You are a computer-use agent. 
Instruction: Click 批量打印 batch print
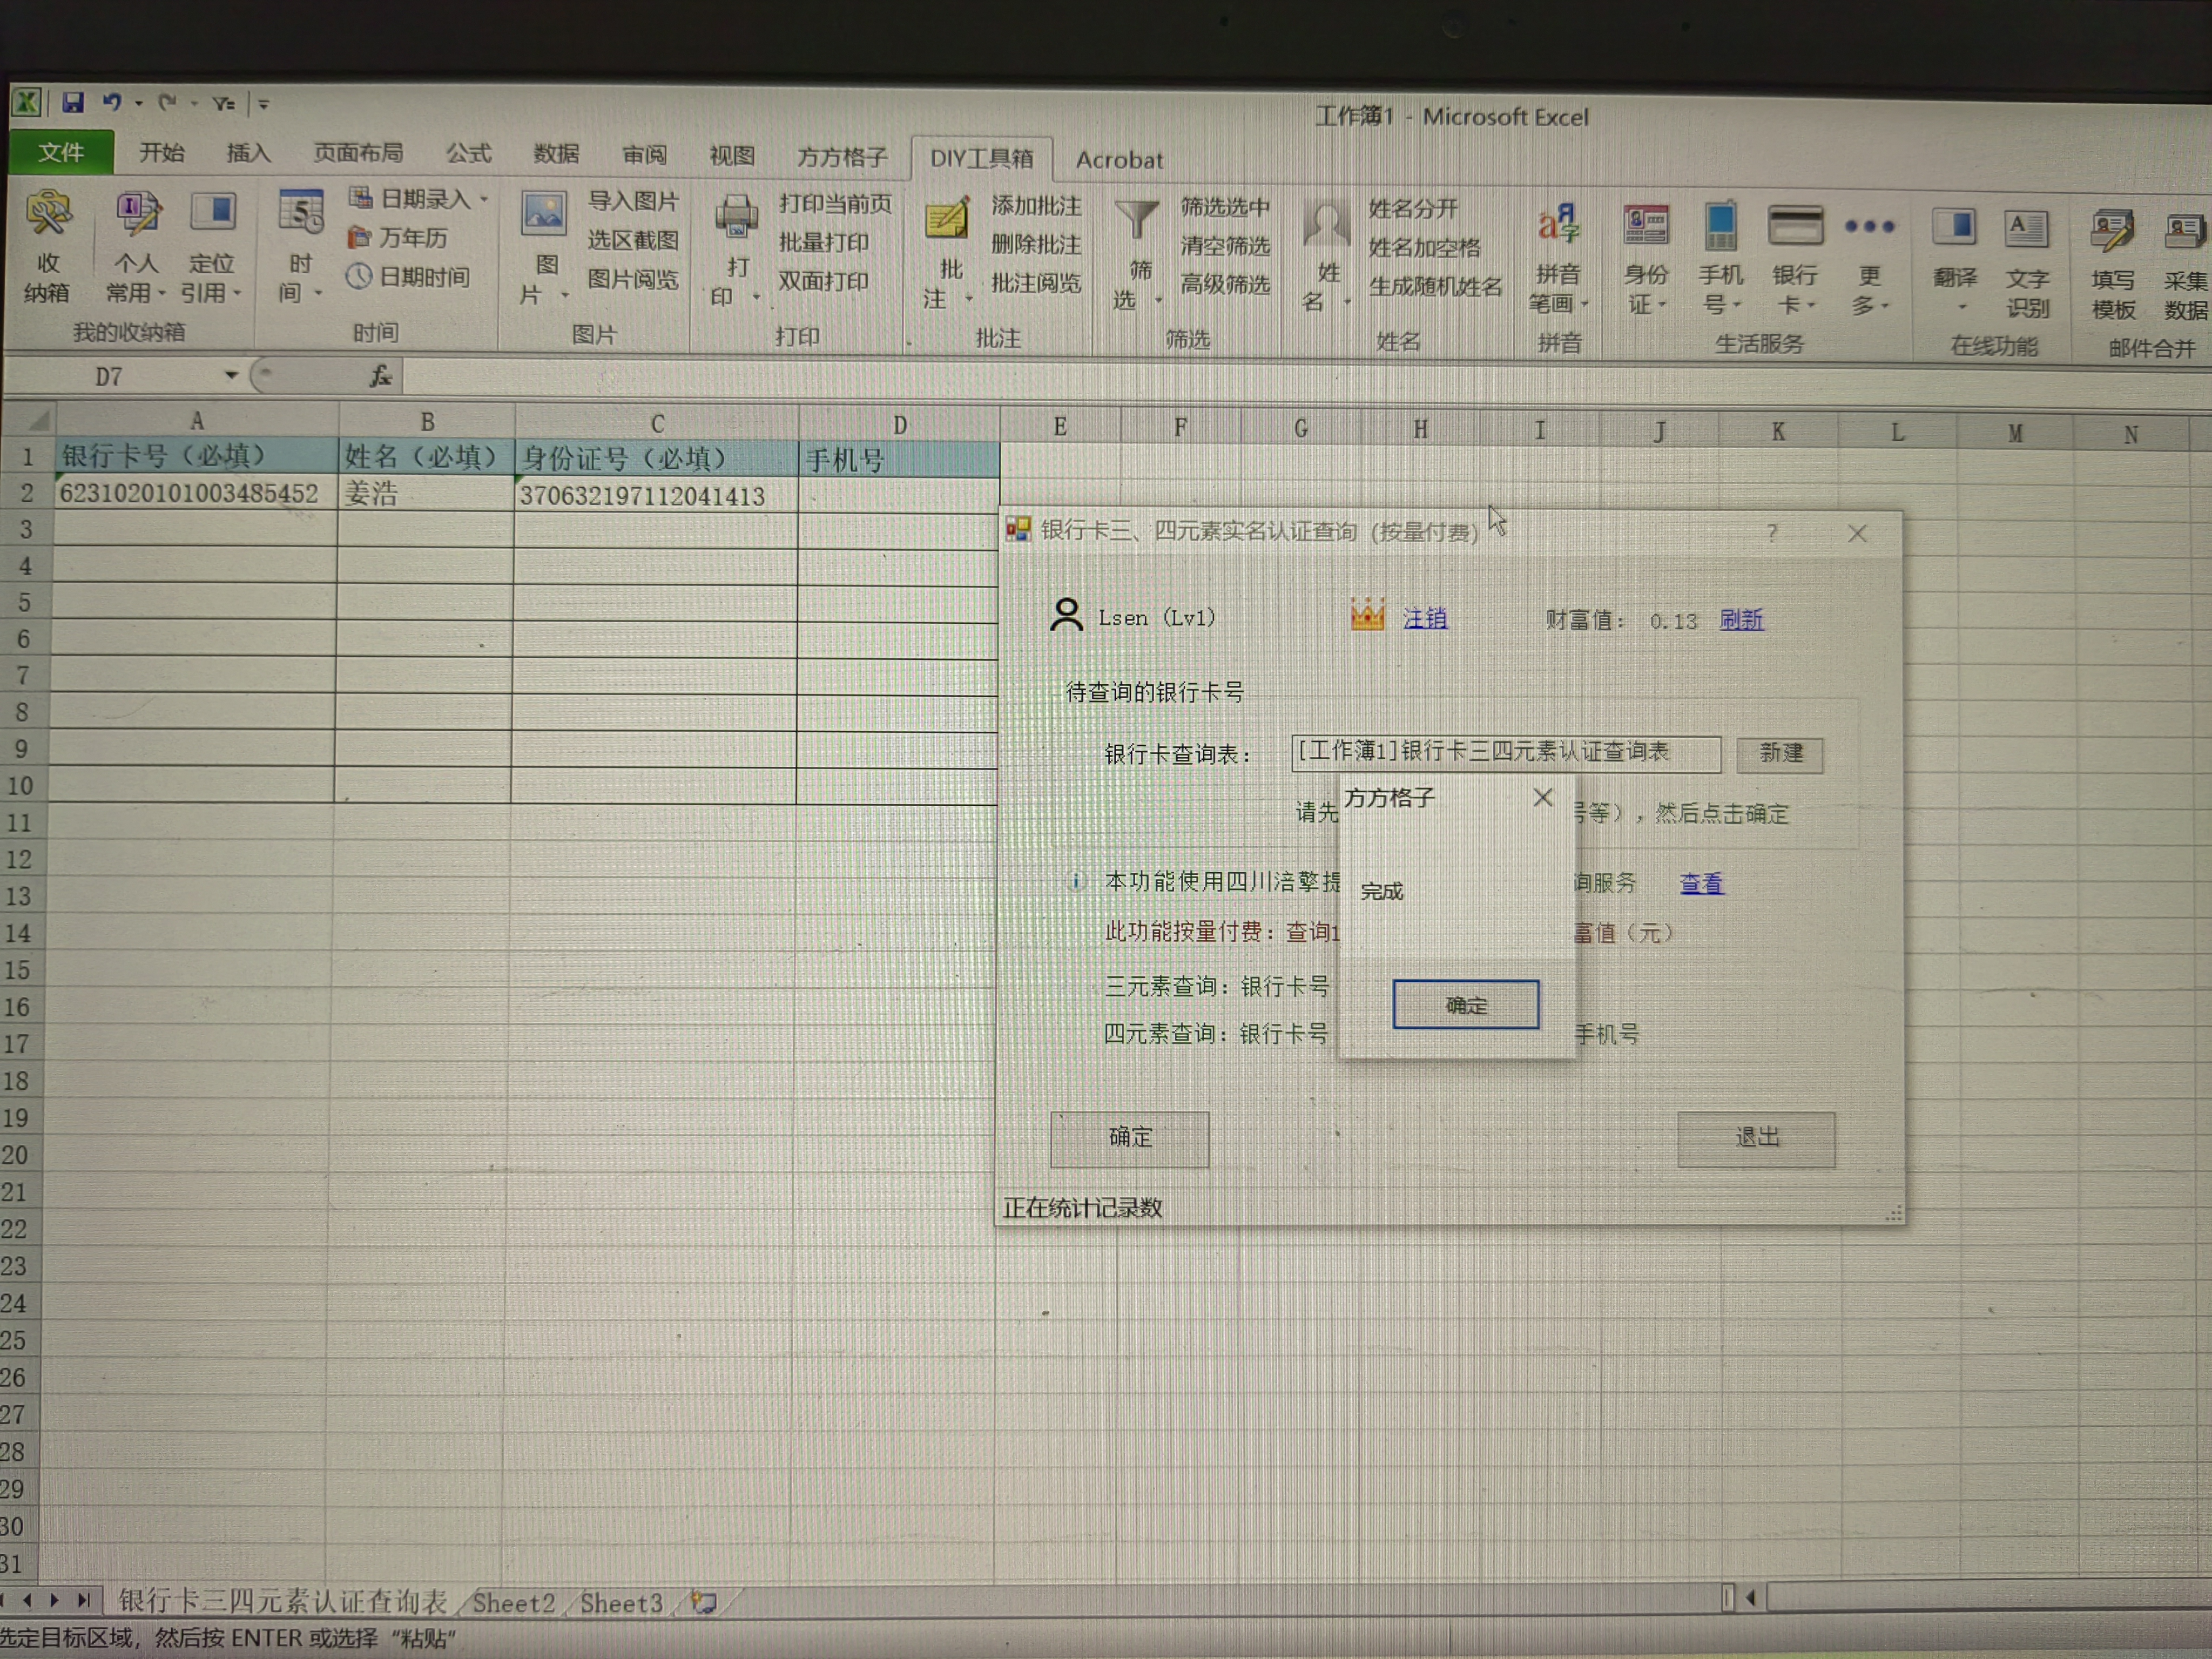[824, 242]
